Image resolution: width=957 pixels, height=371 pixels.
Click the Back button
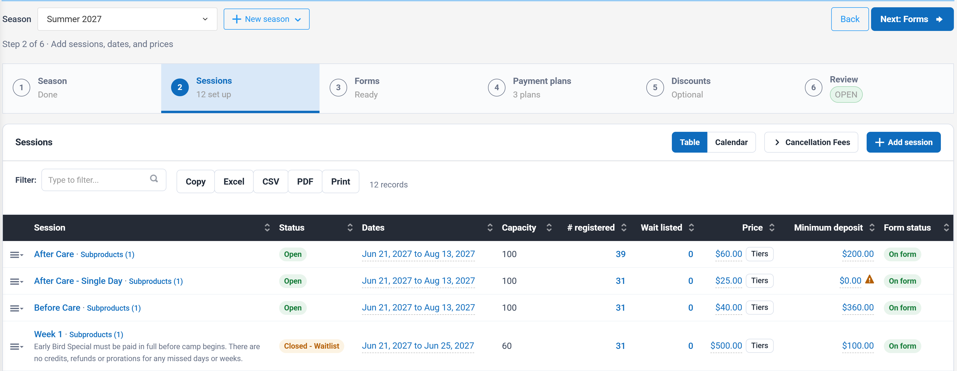(x=850, y=19)
